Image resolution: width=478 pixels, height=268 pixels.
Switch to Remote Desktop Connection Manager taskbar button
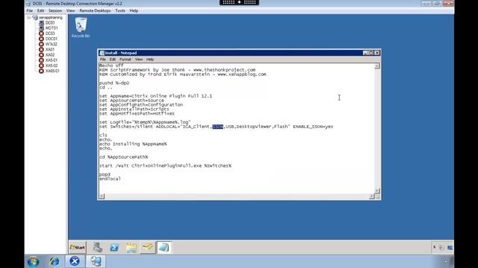coord(96,261)
